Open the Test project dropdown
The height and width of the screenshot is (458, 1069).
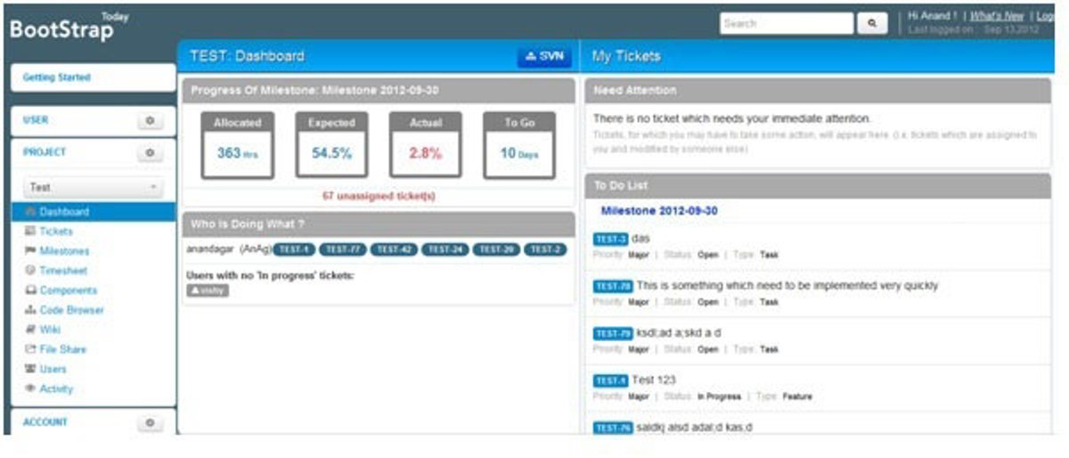click(93, 188)
